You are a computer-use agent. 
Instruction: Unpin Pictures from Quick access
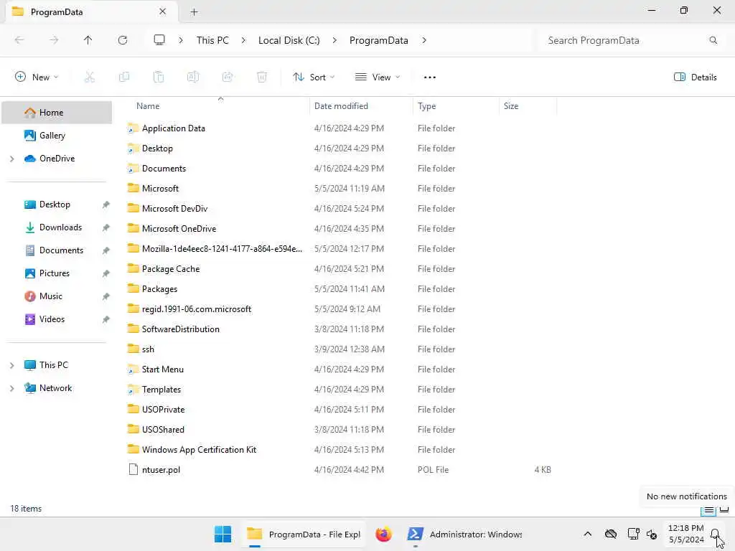coord(106,273)
